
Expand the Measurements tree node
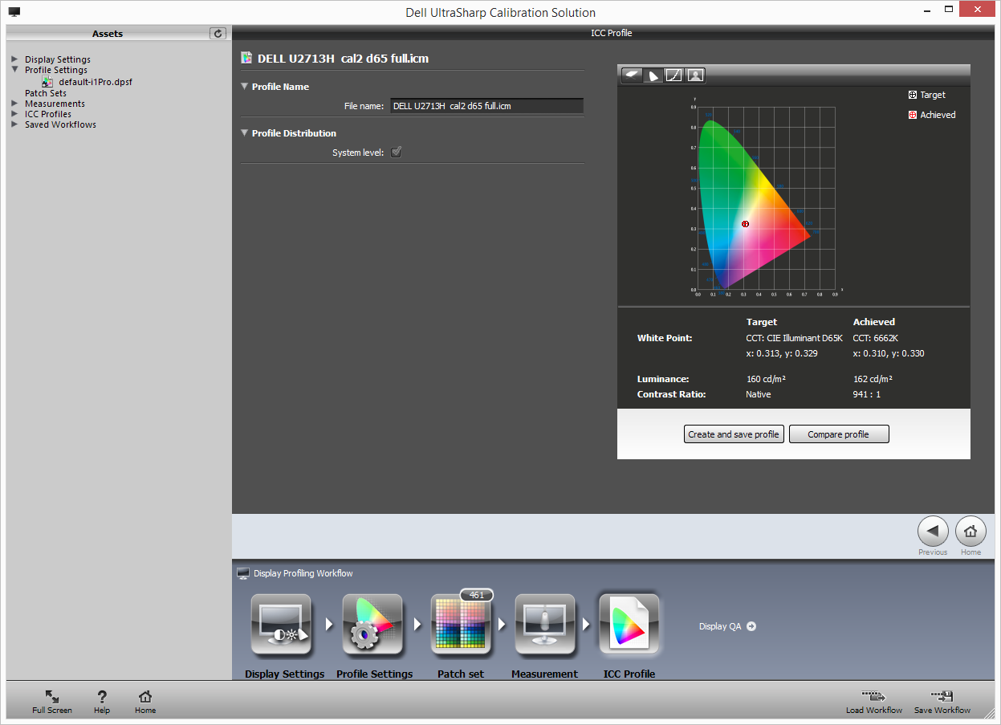pyautogui.click(x=14, y=104)
